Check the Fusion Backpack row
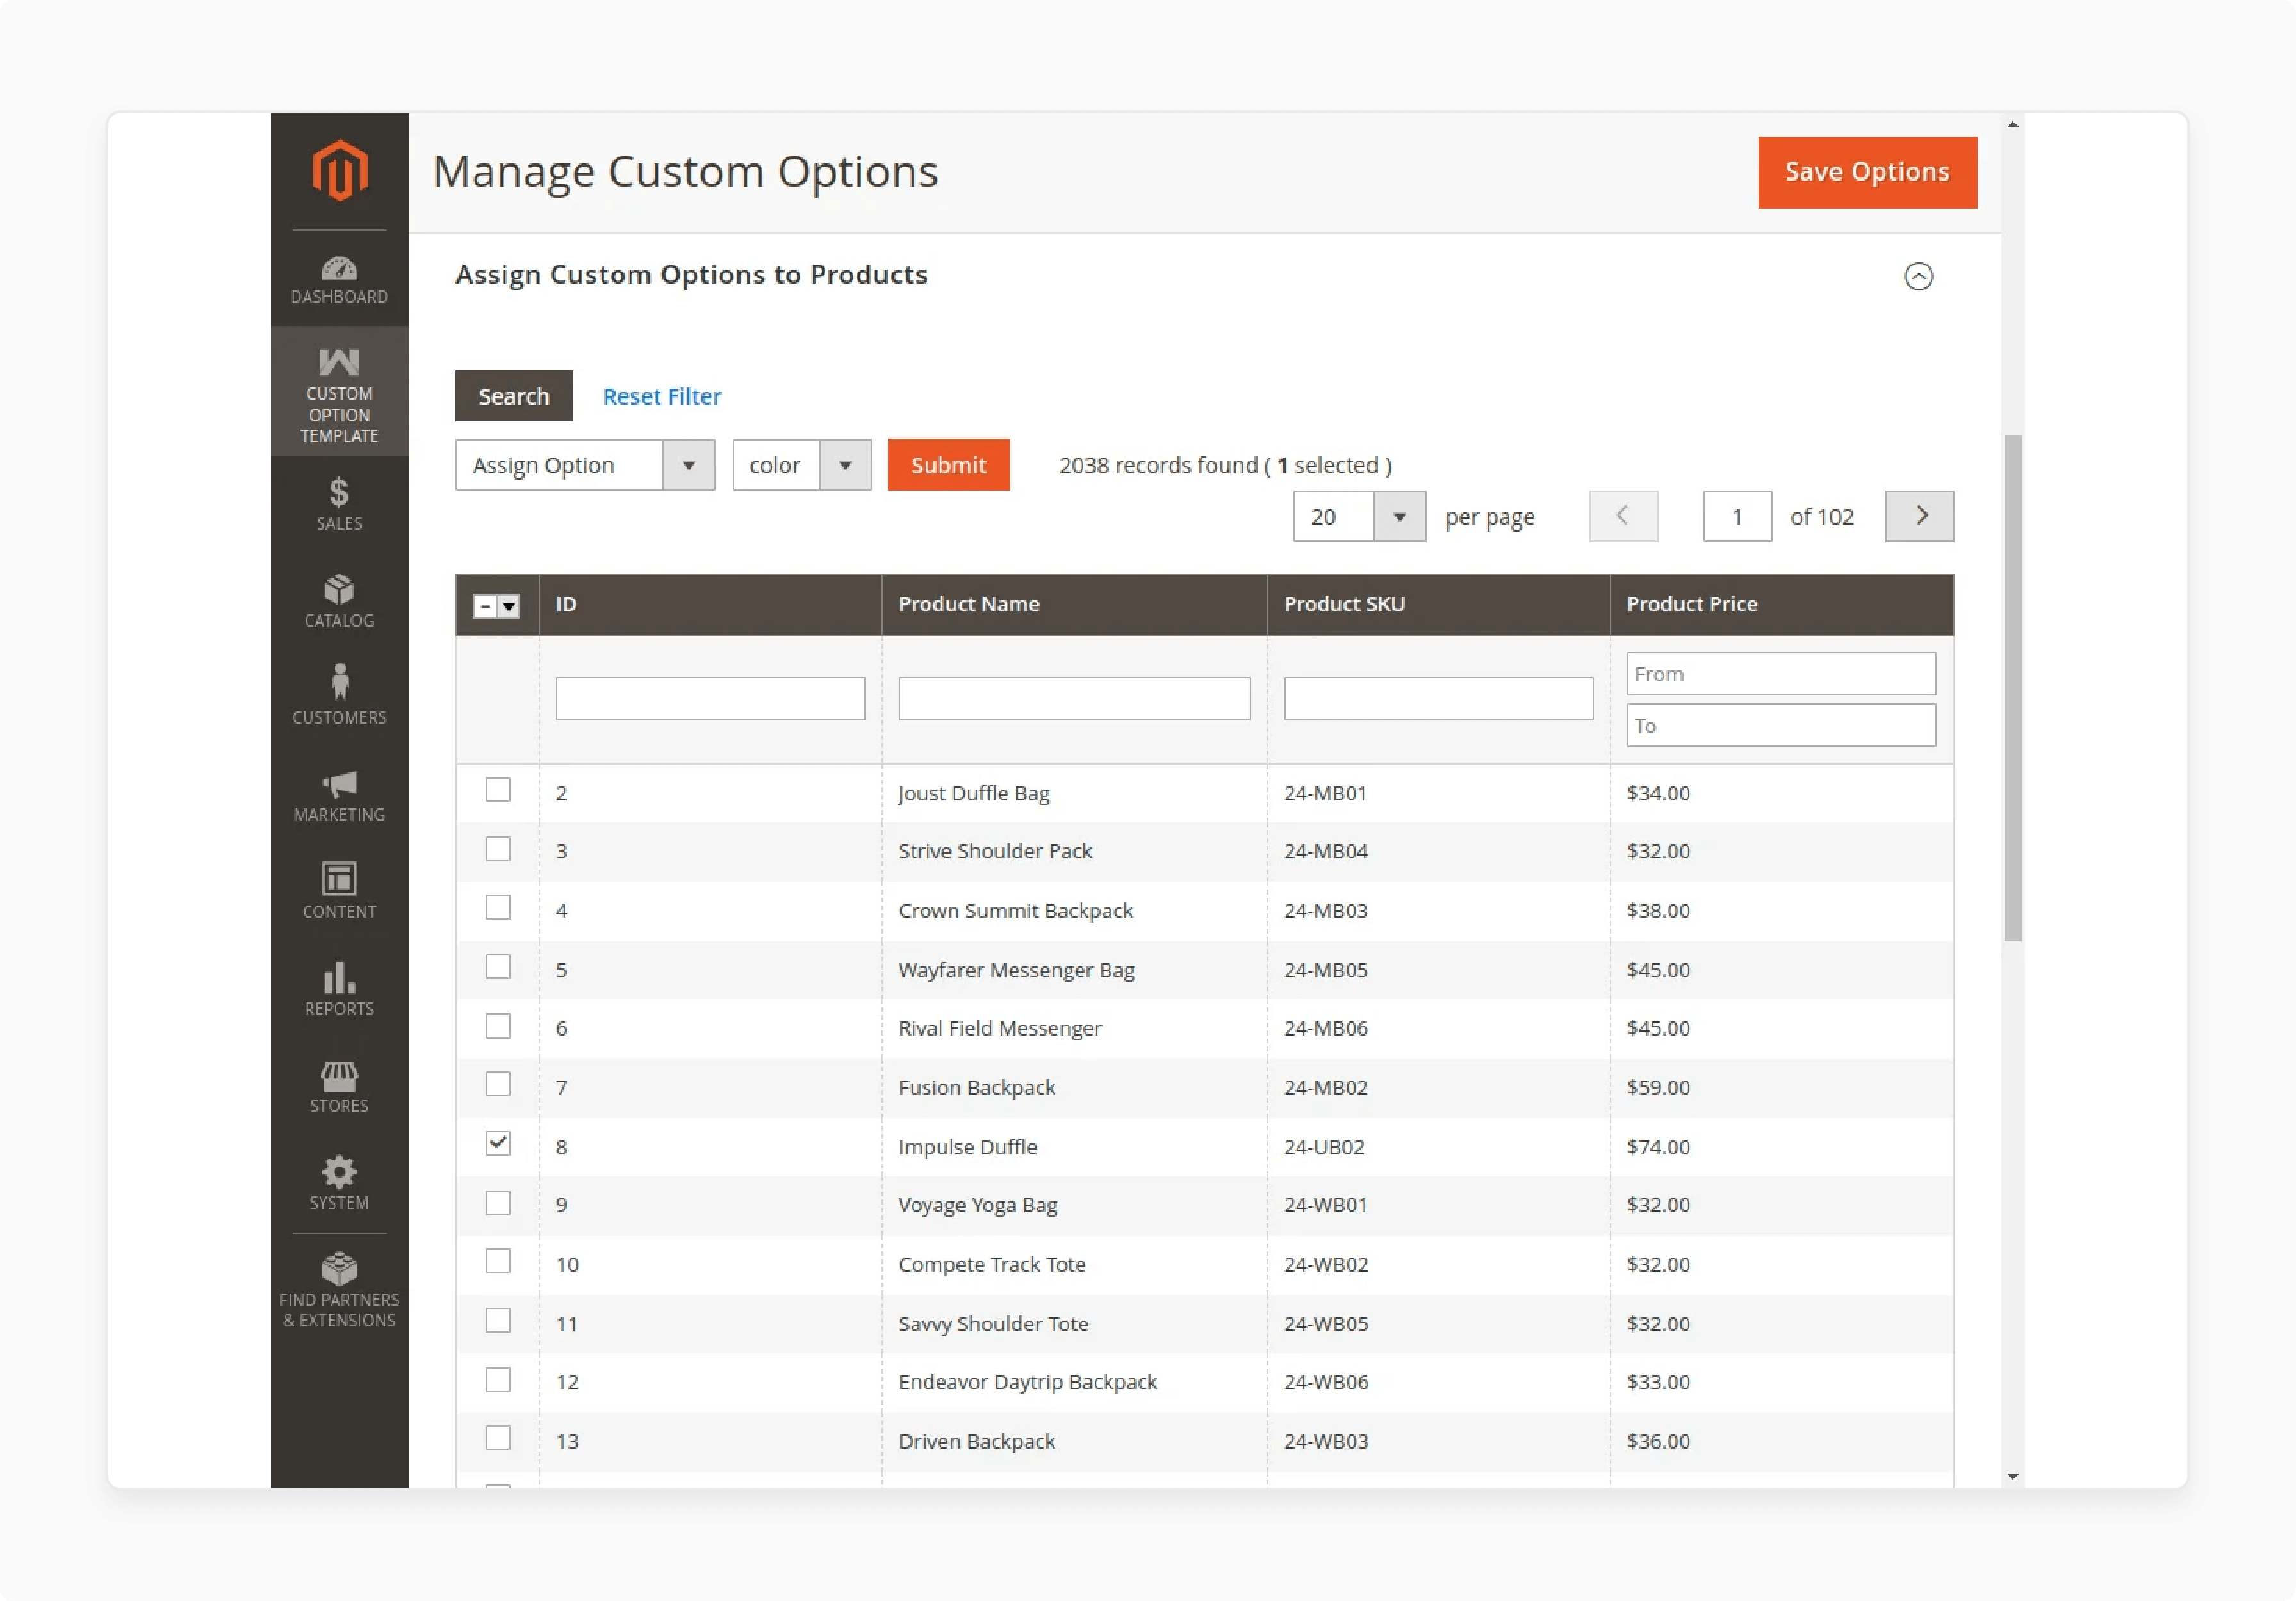This screenshot has width=2296, height=1601. [x=498, y=1084]
